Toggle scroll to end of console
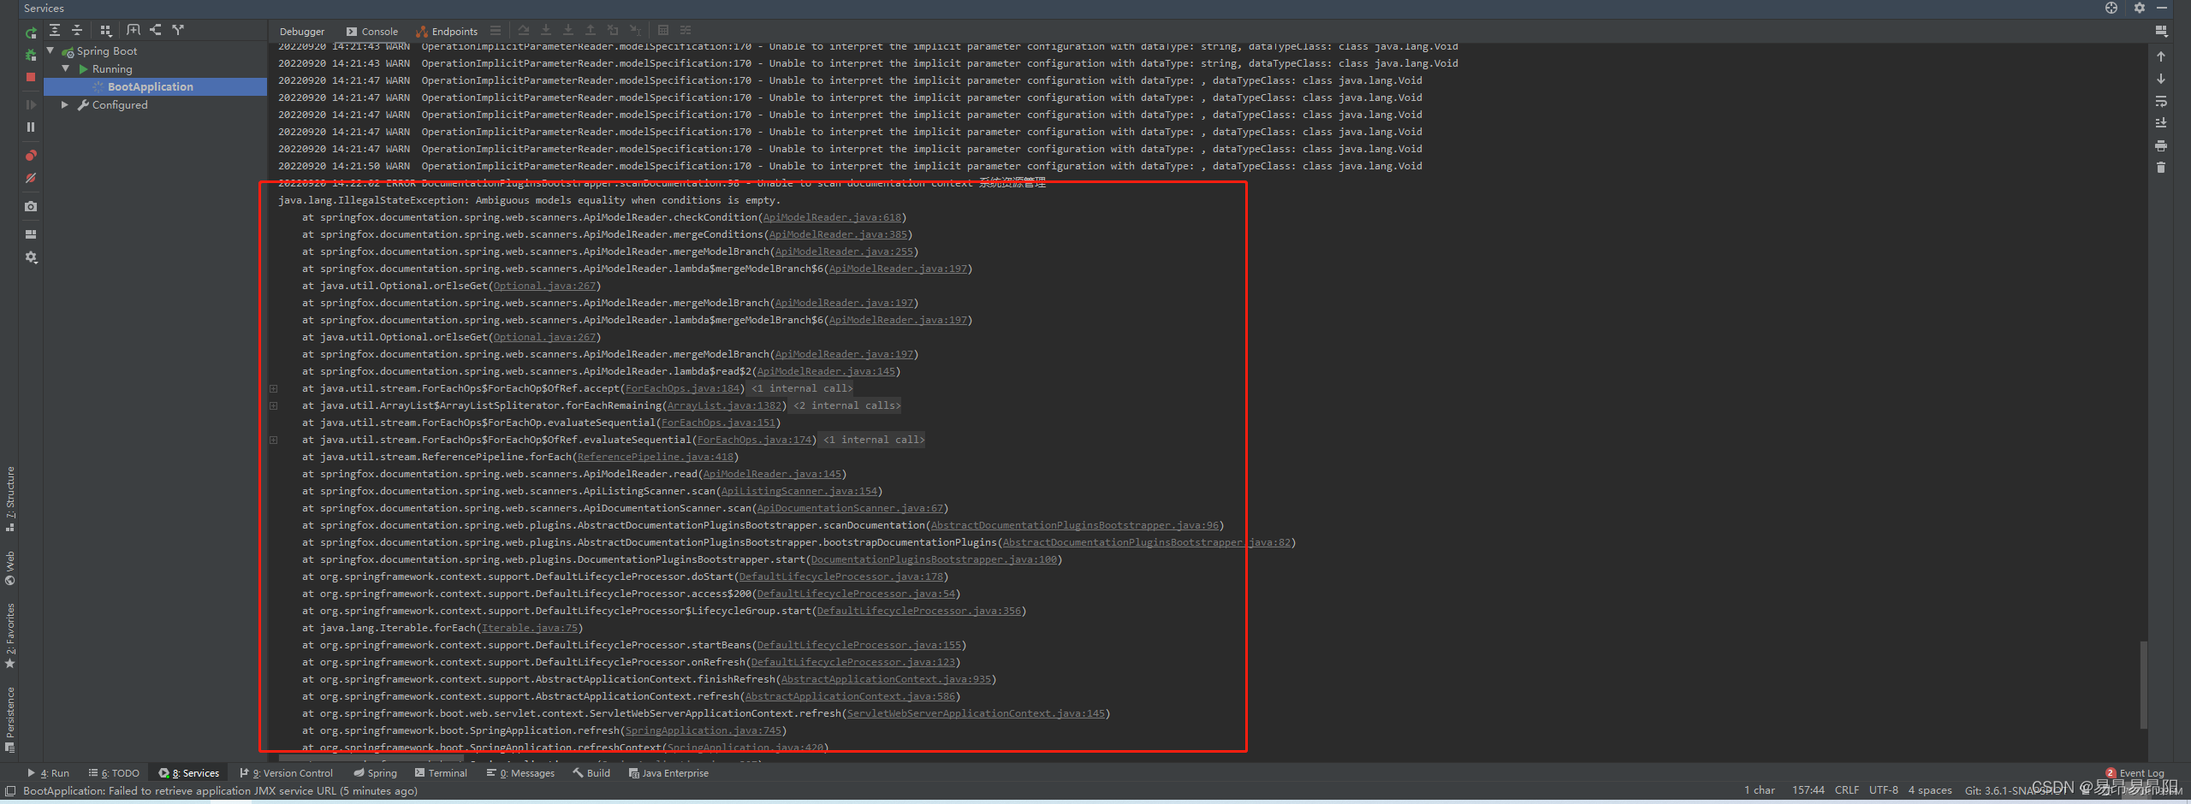The width and height of the screenshot is (2191, 804). click(2161, 123)
